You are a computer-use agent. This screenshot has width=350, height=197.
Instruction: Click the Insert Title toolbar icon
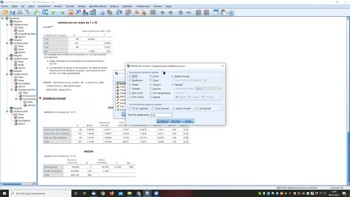click(223, 13)
